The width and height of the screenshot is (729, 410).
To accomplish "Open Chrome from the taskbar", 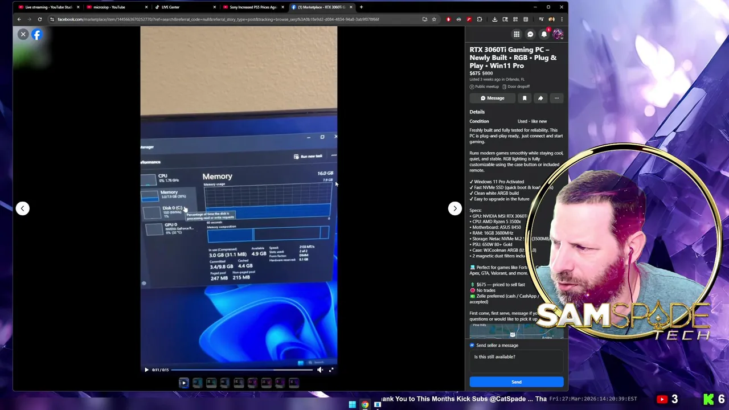I will (365, 405).
